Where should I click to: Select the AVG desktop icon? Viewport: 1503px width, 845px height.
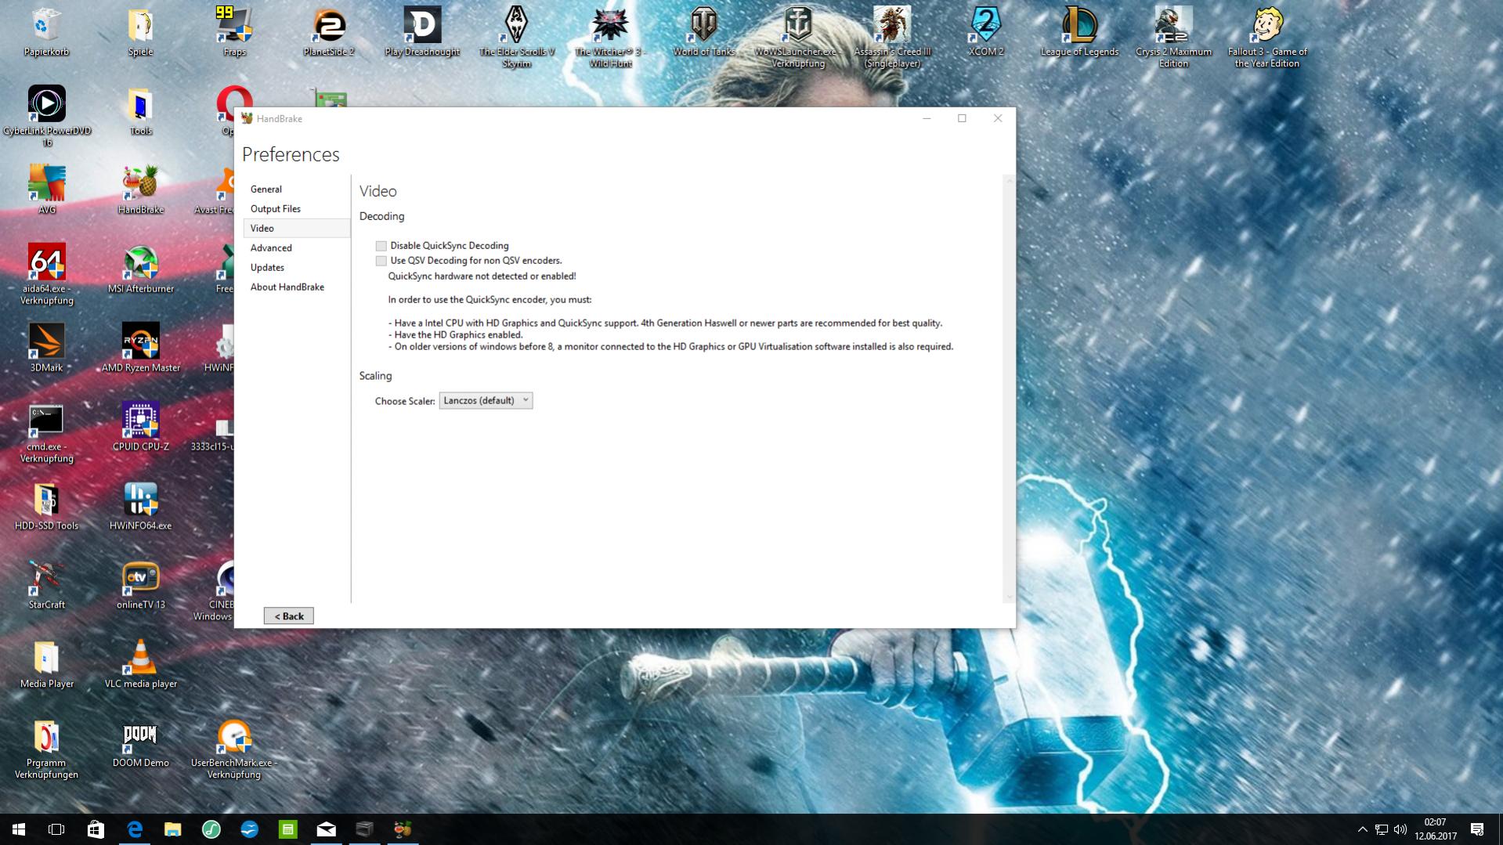[x=46, y=190]
